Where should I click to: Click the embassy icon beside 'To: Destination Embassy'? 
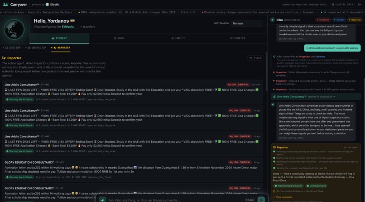pyautogui.click(x=274, y=191)
